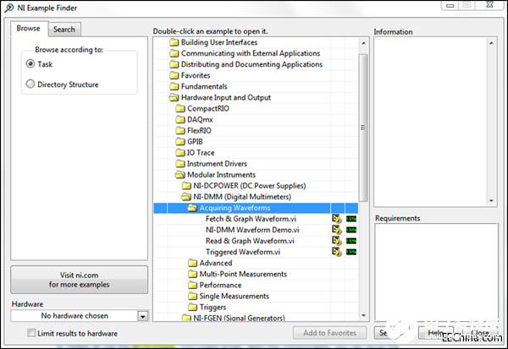This screenshot has width=508, height=349.
Task: Select Fetch & Graph Waveform.vi example
Action: [251, 219]
